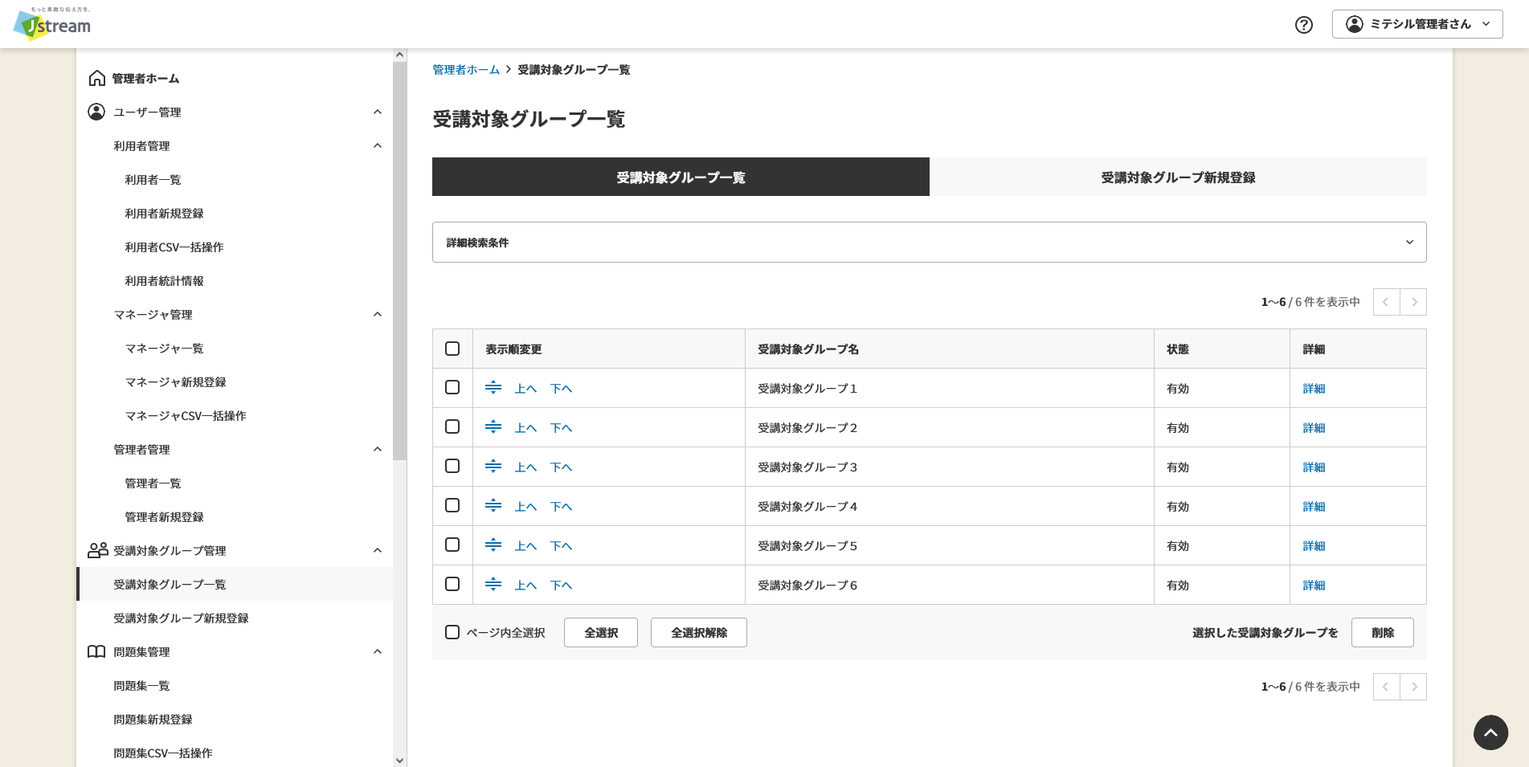Toggle the ページ内全選択 checkbox
Viewport: 1529px width, 767px height.
[x=452, y=632]
